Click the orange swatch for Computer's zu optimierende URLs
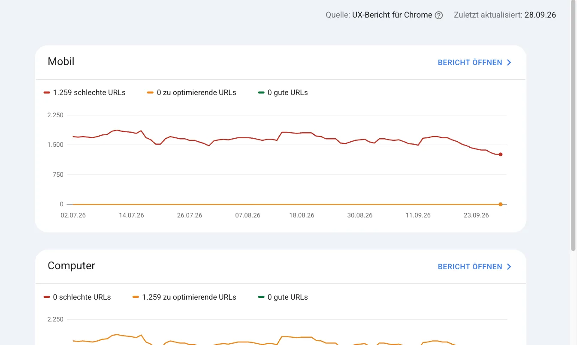 point(136,297)
